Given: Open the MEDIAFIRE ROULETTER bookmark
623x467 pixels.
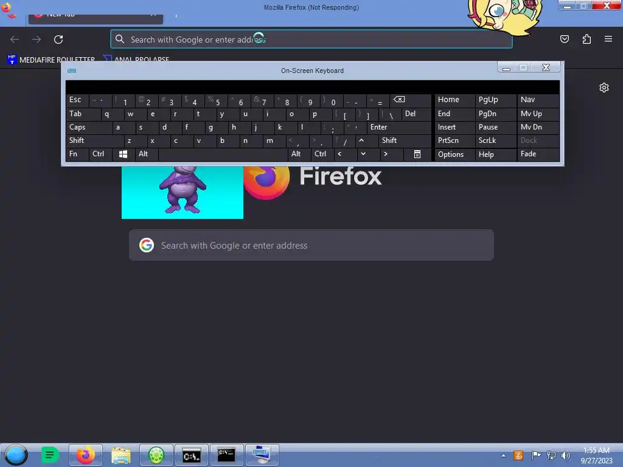Looking at the screenshot, I should click(51, 60).
